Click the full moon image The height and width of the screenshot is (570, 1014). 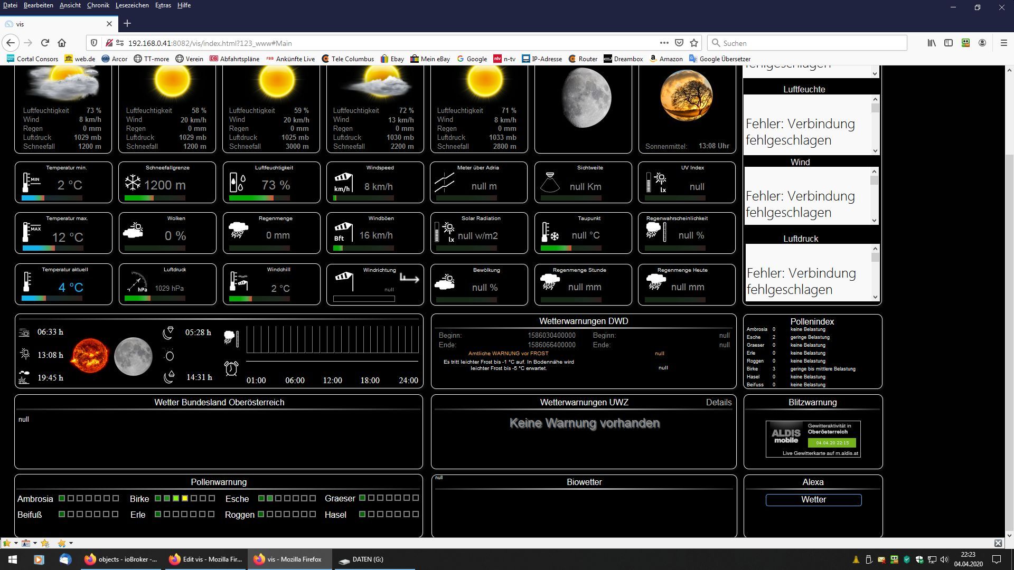133,356
